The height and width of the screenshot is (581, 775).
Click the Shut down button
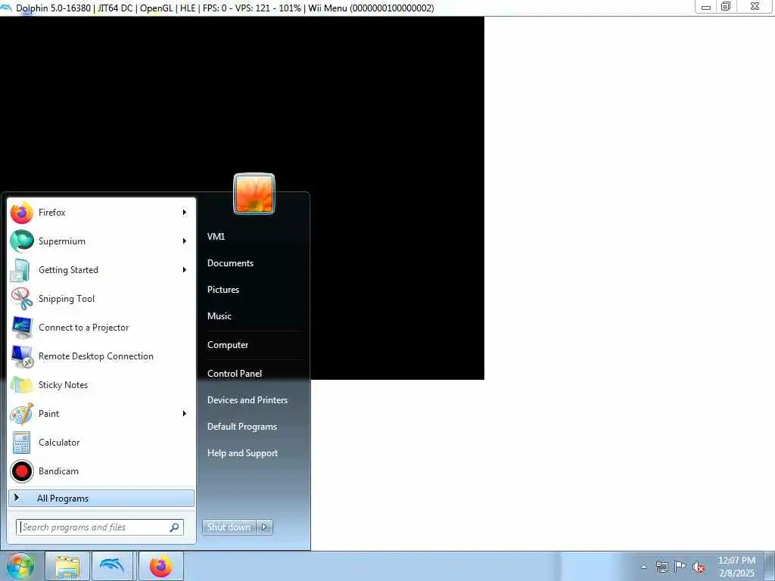point(229,527)
